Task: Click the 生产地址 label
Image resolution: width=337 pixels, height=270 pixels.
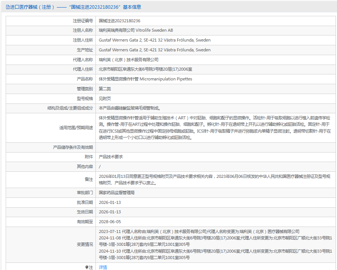Action: click(x=85, y=50)
